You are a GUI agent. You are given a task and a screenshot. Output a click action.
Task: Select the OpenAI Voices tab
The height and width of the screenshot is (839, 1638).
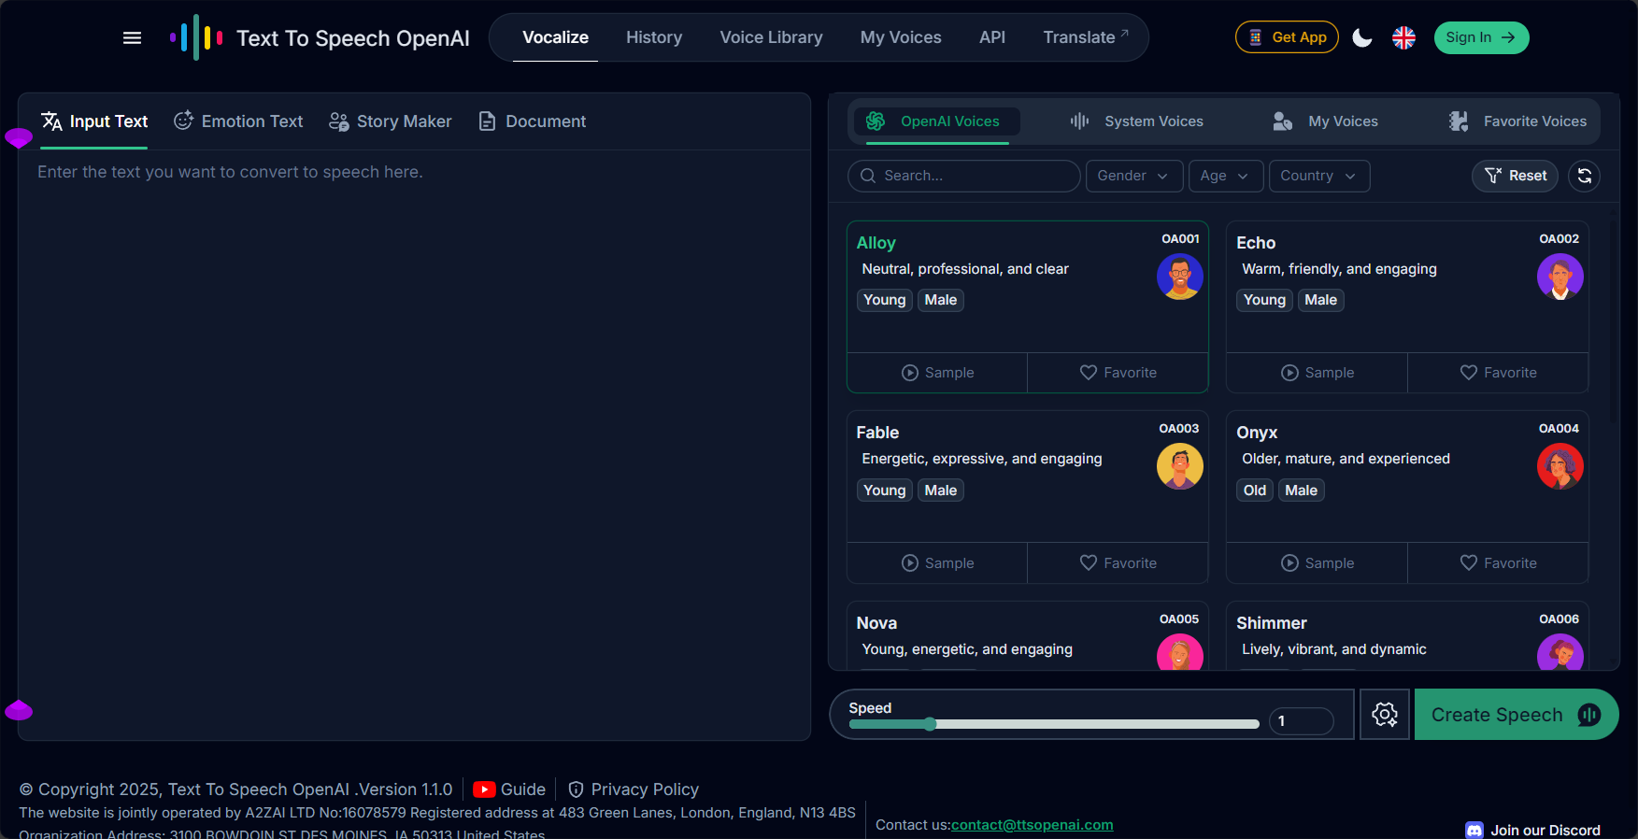coord(936,121)
